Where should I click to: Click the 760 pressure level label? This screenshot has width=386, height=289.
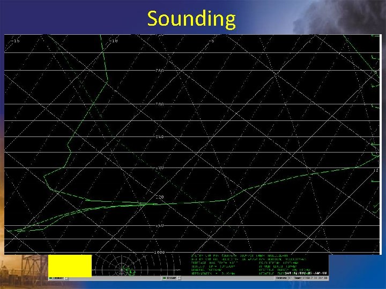coord(160,71)
